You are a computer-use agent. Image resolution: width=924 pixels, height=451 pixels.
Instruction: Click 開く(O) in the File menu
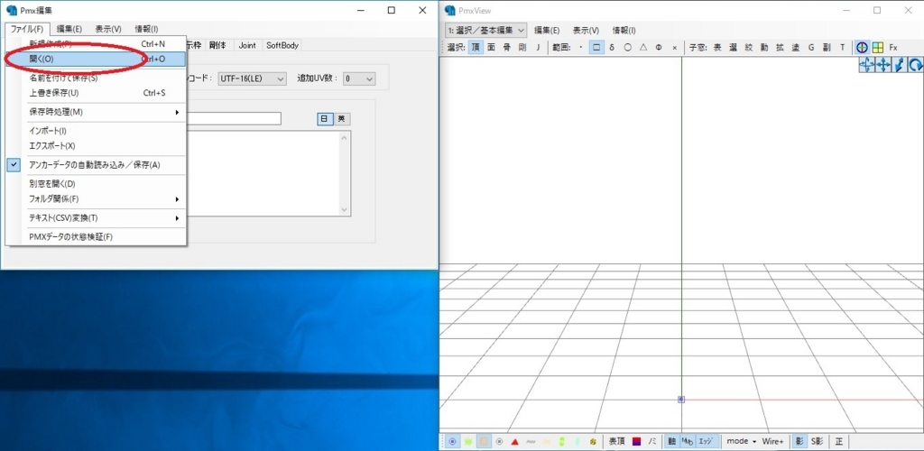[x=96, y=59]
